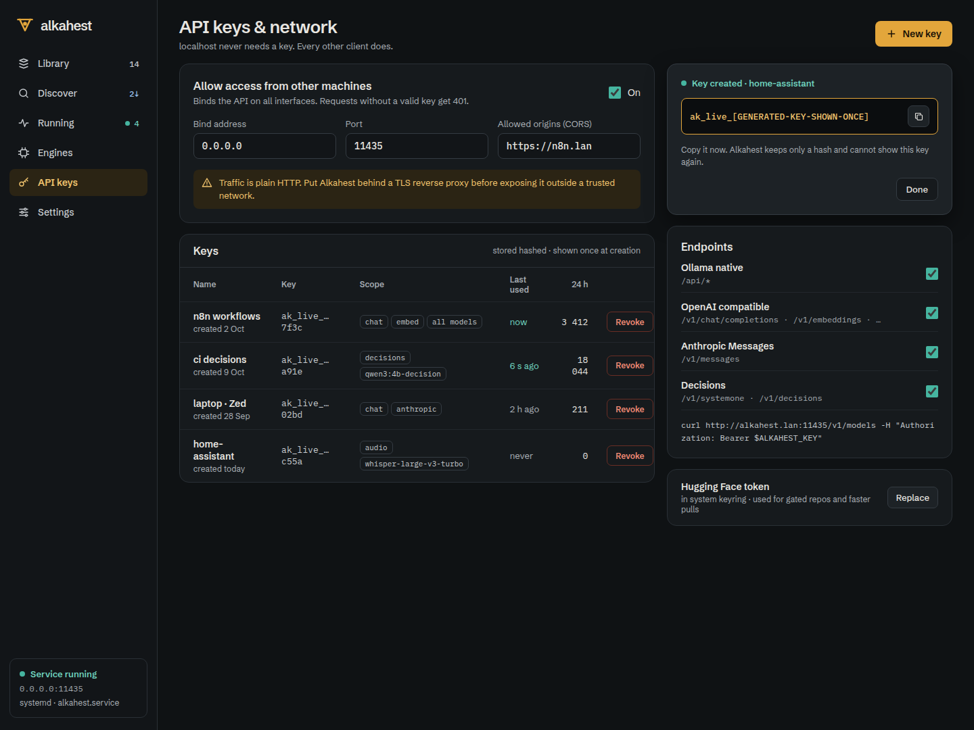The image size is (974, 730).
Task: Uncheck the OpenAI compatible endpoint
Action: 932,313
